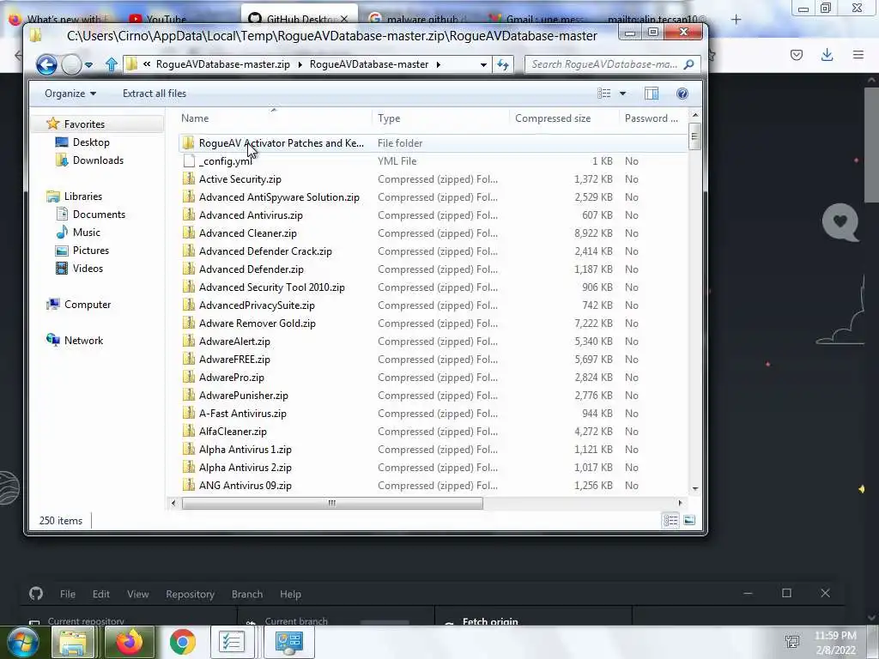879x659 pixels.
Task: Click the blue up-arrow in Explorer address bar
Action: click(111, 64)
